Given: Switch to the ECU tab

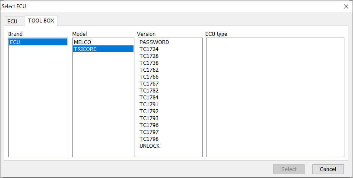Looking at the screenshot, I should pyautogui.click(x=13, y=22).
